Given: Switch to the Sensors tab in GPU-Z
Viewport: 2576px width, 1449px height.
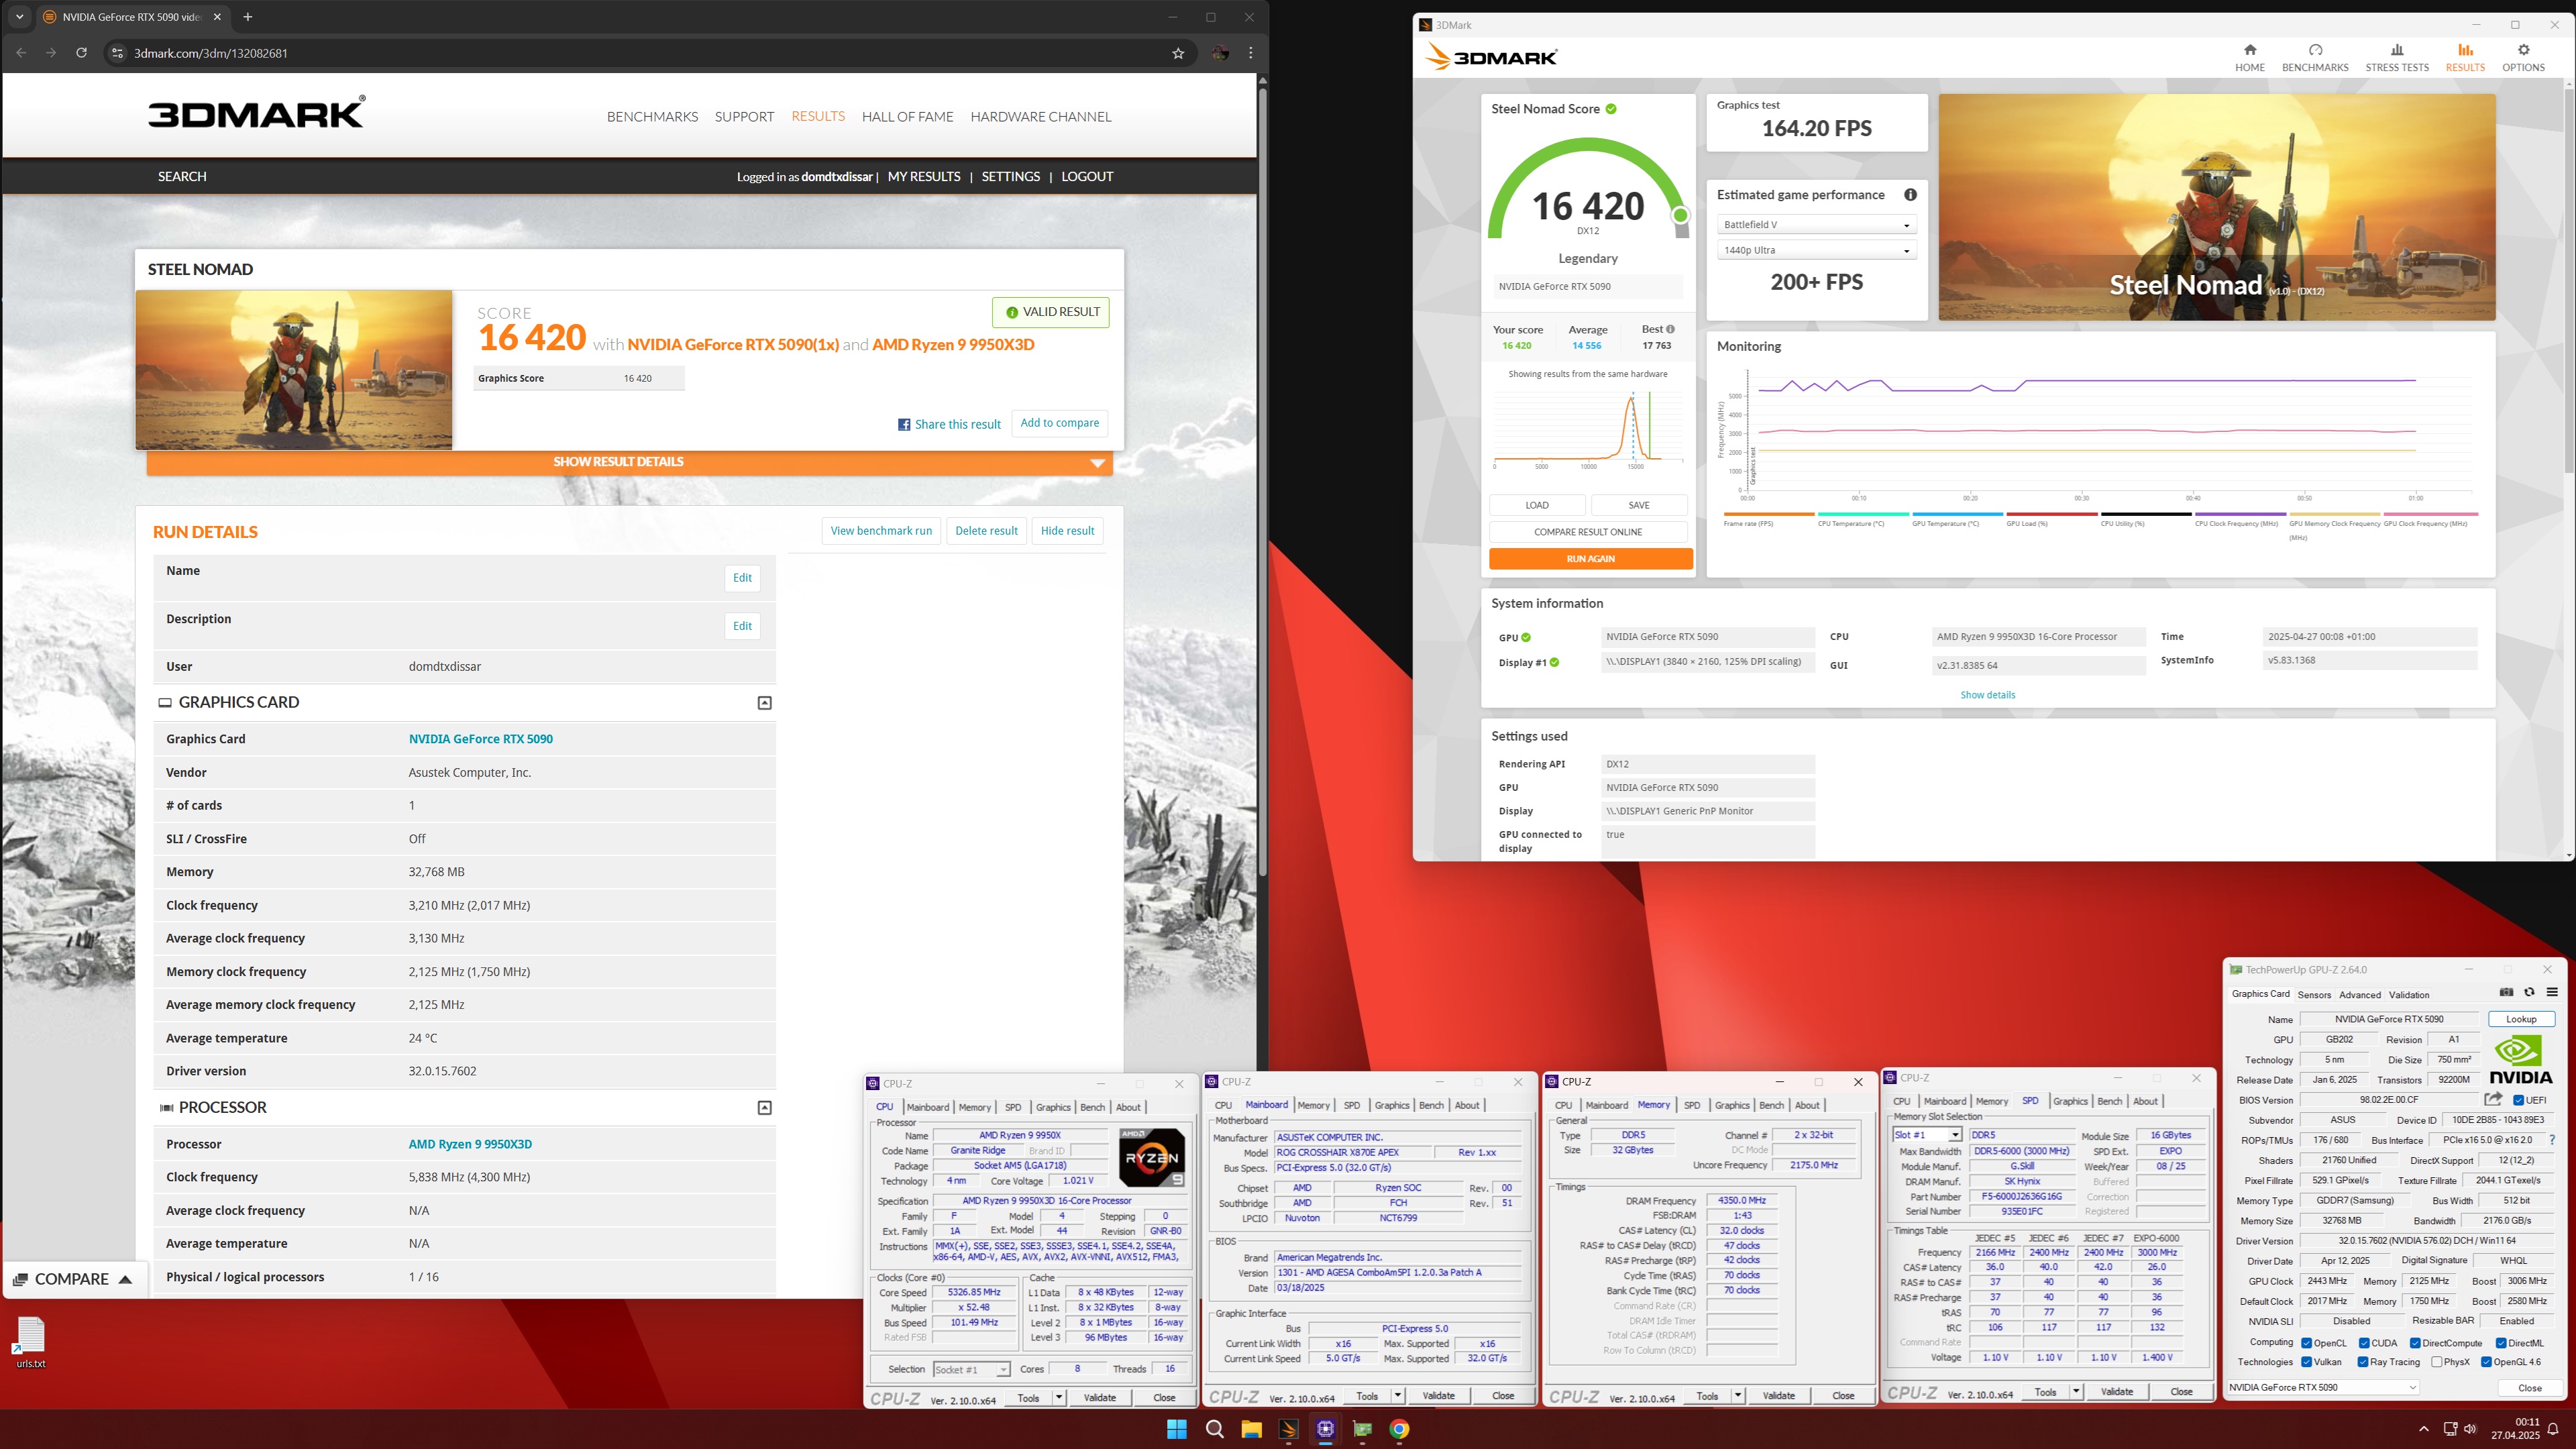Looking at the screenshot, I should click(x=2314, y=995).
